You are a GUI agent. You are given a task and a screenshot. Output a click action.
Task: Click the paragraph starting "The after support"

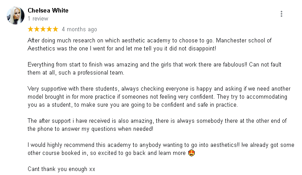(x=157, y=125)
